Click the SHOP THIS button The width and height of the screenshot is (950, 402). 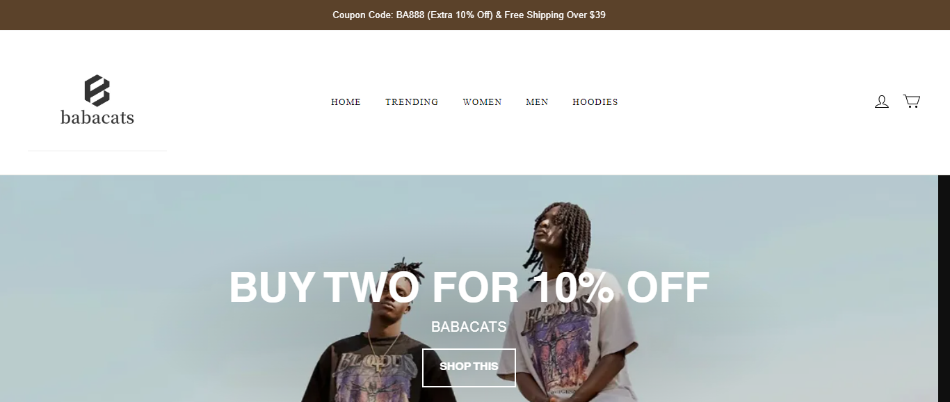click(x=469, y=367)
